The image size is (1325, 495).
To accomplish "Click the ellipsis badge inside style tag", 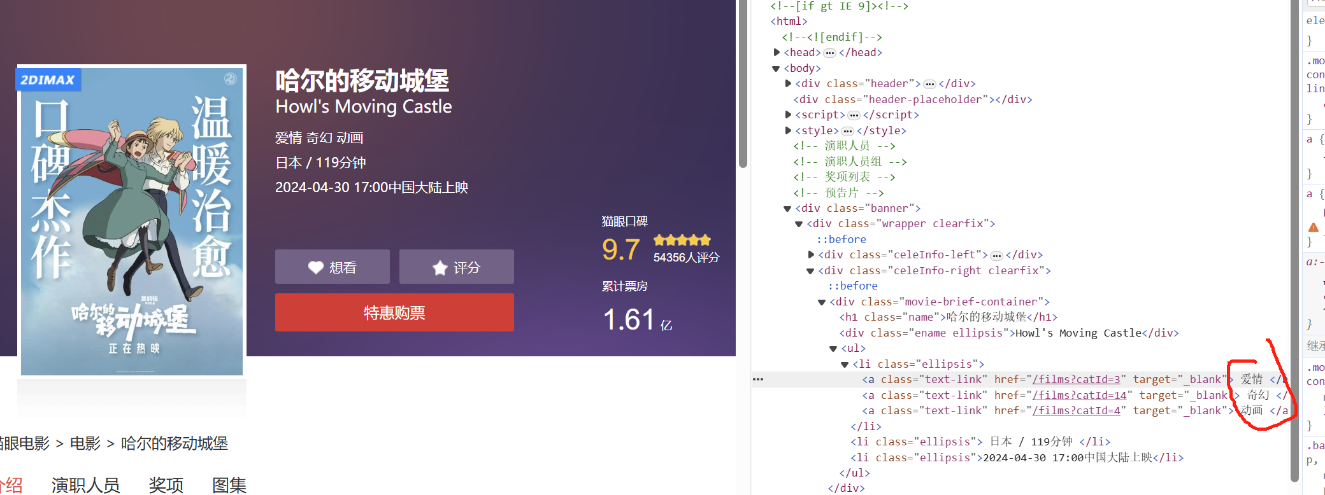I will [x=847, y=131].
